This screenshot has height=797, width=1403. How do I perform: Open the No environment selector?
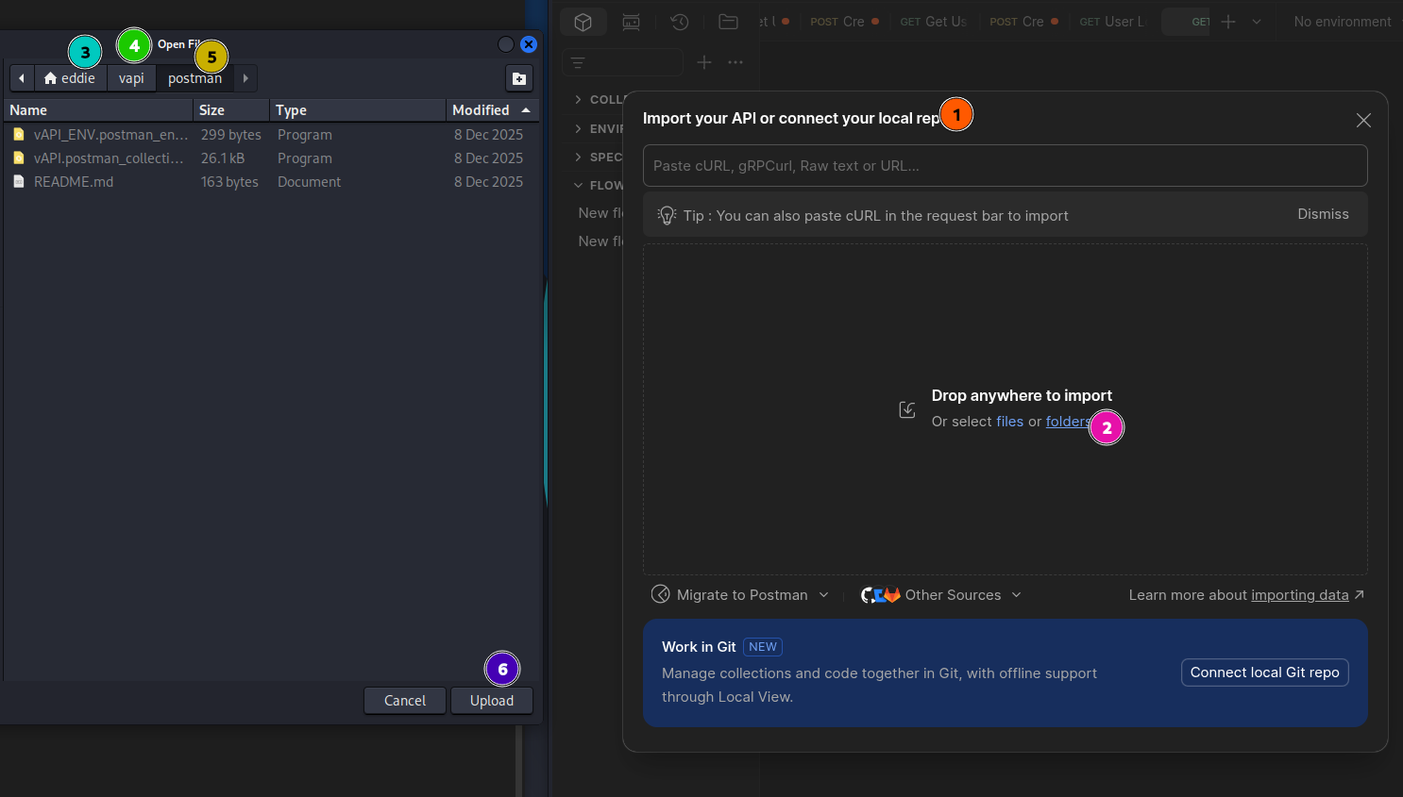(1342, 22)
